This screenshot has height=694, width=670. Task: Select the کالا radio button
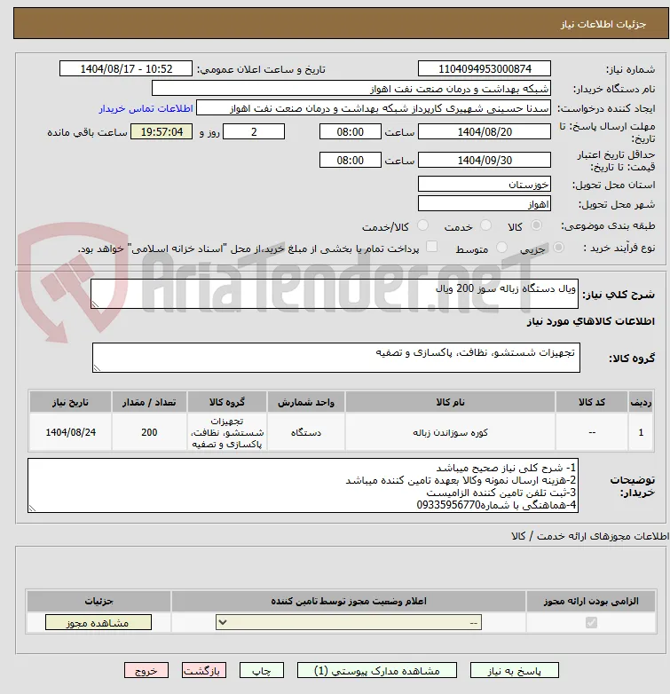(536, 225)
